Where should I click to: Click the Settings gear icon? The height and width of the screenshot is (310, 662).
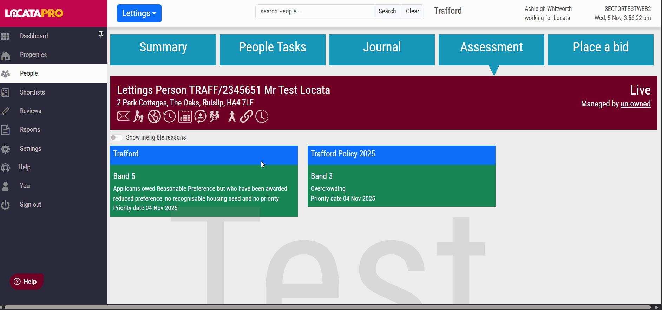click(6, 149)
